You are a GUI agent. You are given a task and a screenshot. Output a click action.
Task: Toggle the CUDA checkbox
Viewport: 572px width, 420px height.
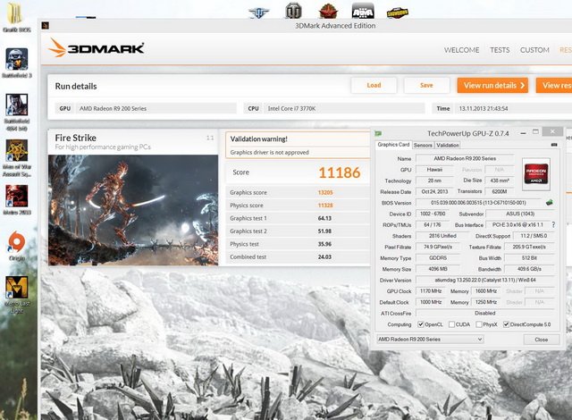(x=452, y=324)
